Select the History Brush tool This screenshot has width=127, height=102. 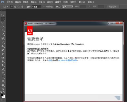coord(3,50)
